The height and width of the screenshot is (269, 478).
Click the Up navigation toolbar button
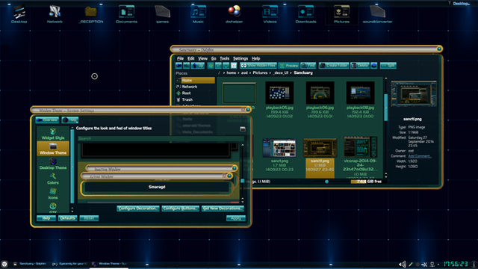click(x=198, y=66)
